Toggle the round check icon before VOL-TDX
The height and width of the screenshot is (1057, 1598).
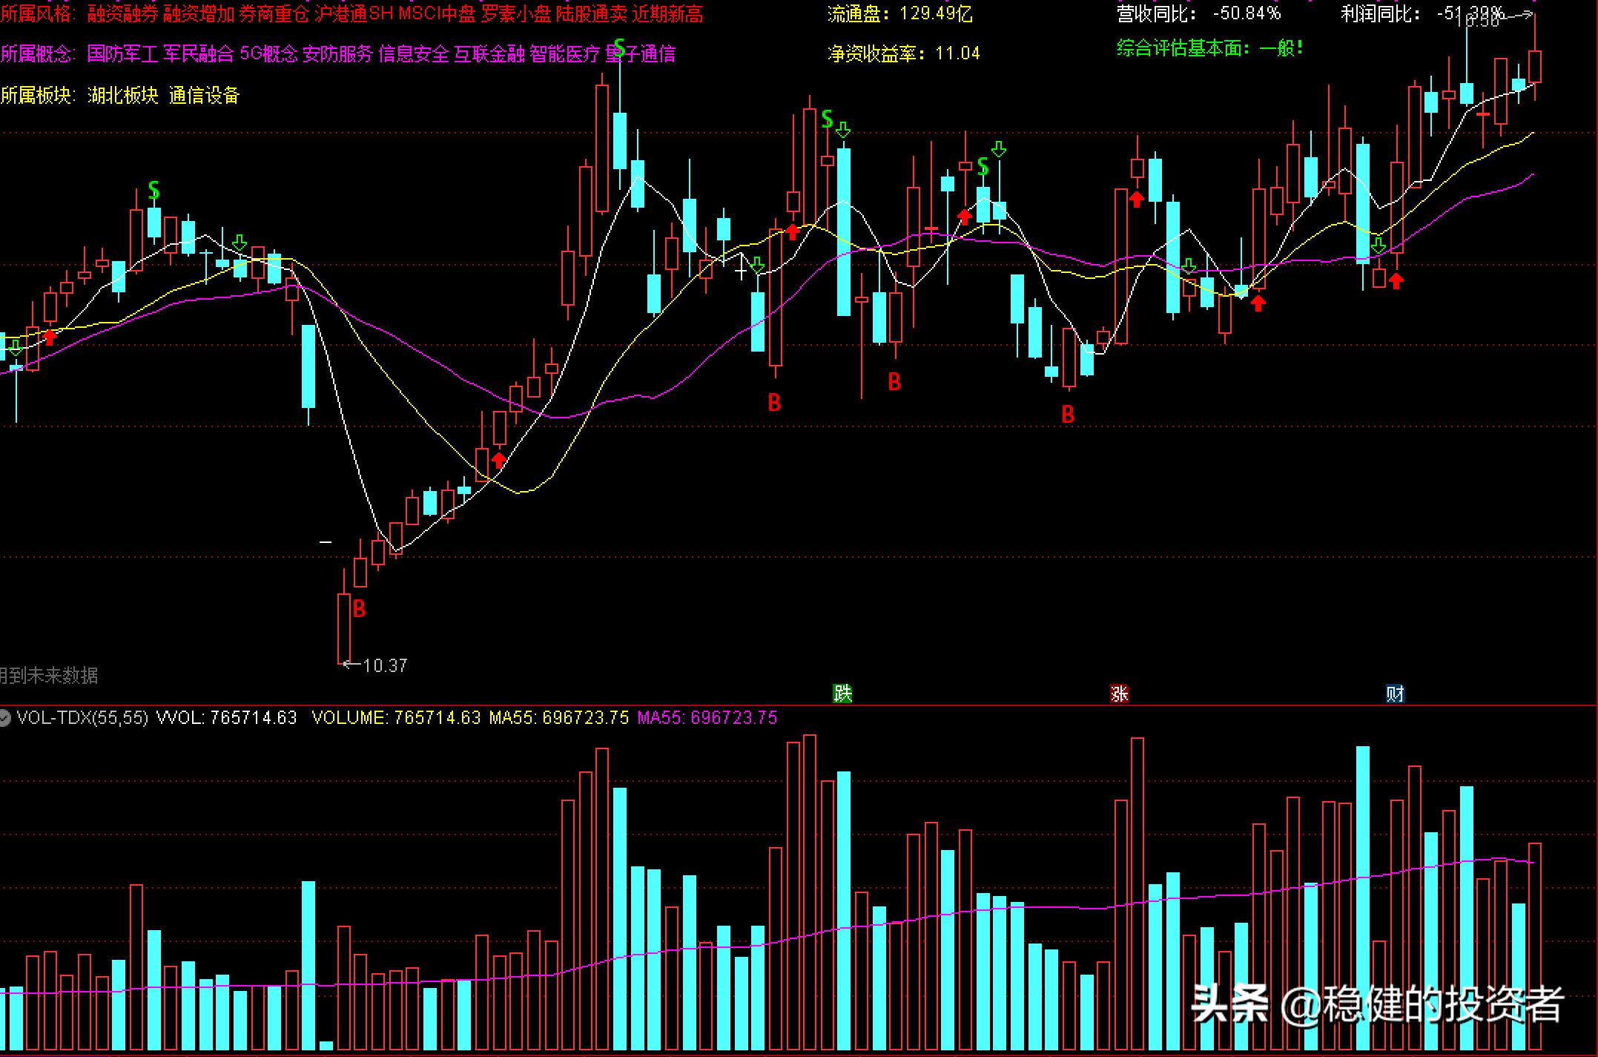[4, 717]
